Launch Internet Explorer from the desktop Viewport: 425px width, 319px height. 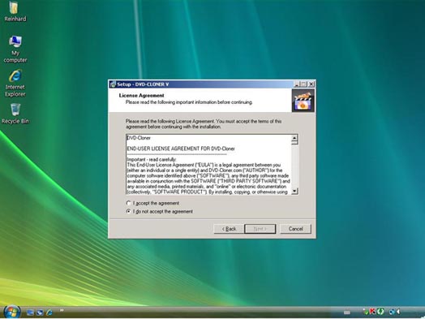tap(15, 83)
